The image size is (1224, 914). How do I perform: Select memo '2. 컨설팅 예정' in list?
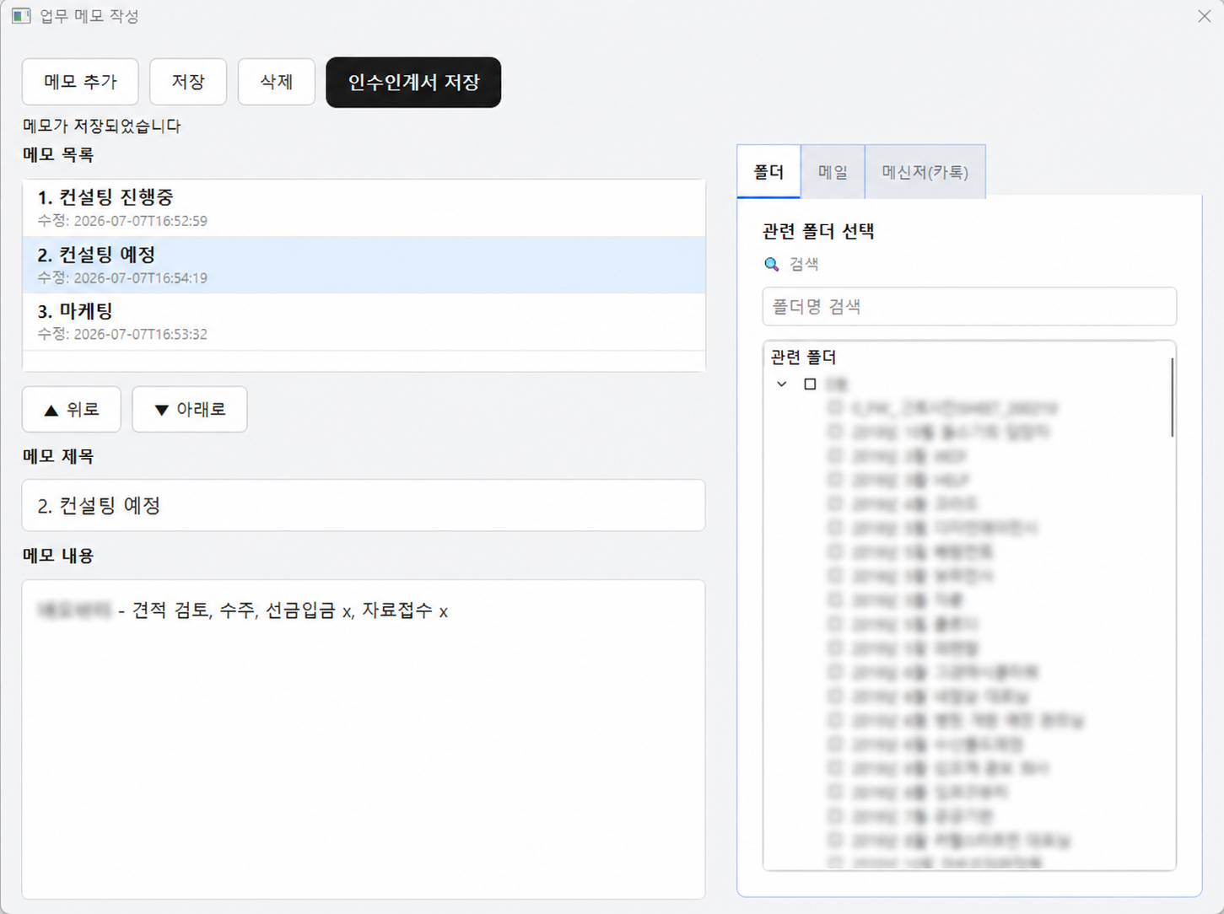point(364,265)
